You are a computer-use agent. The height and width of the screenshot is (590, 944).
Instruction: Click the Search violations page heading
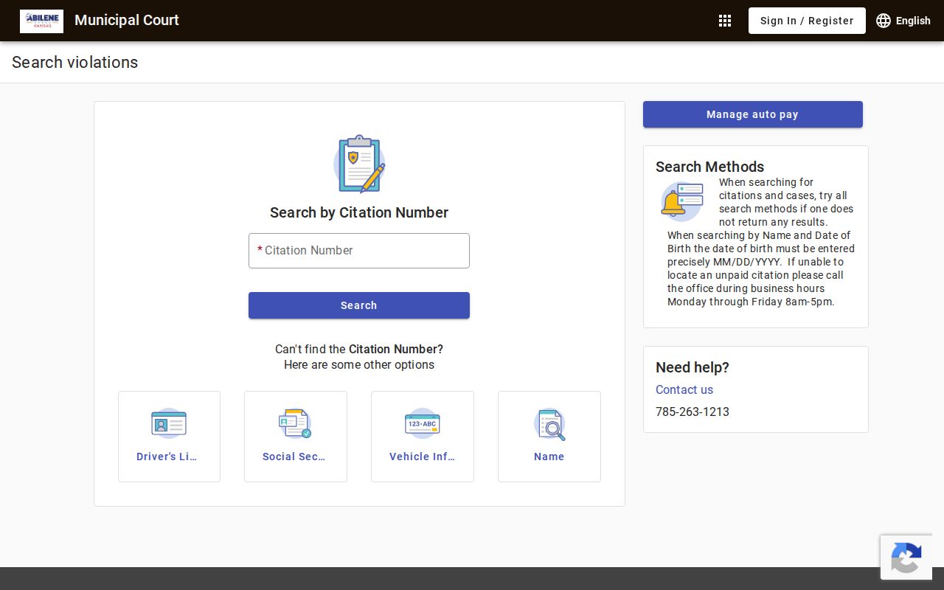[74, 62]
